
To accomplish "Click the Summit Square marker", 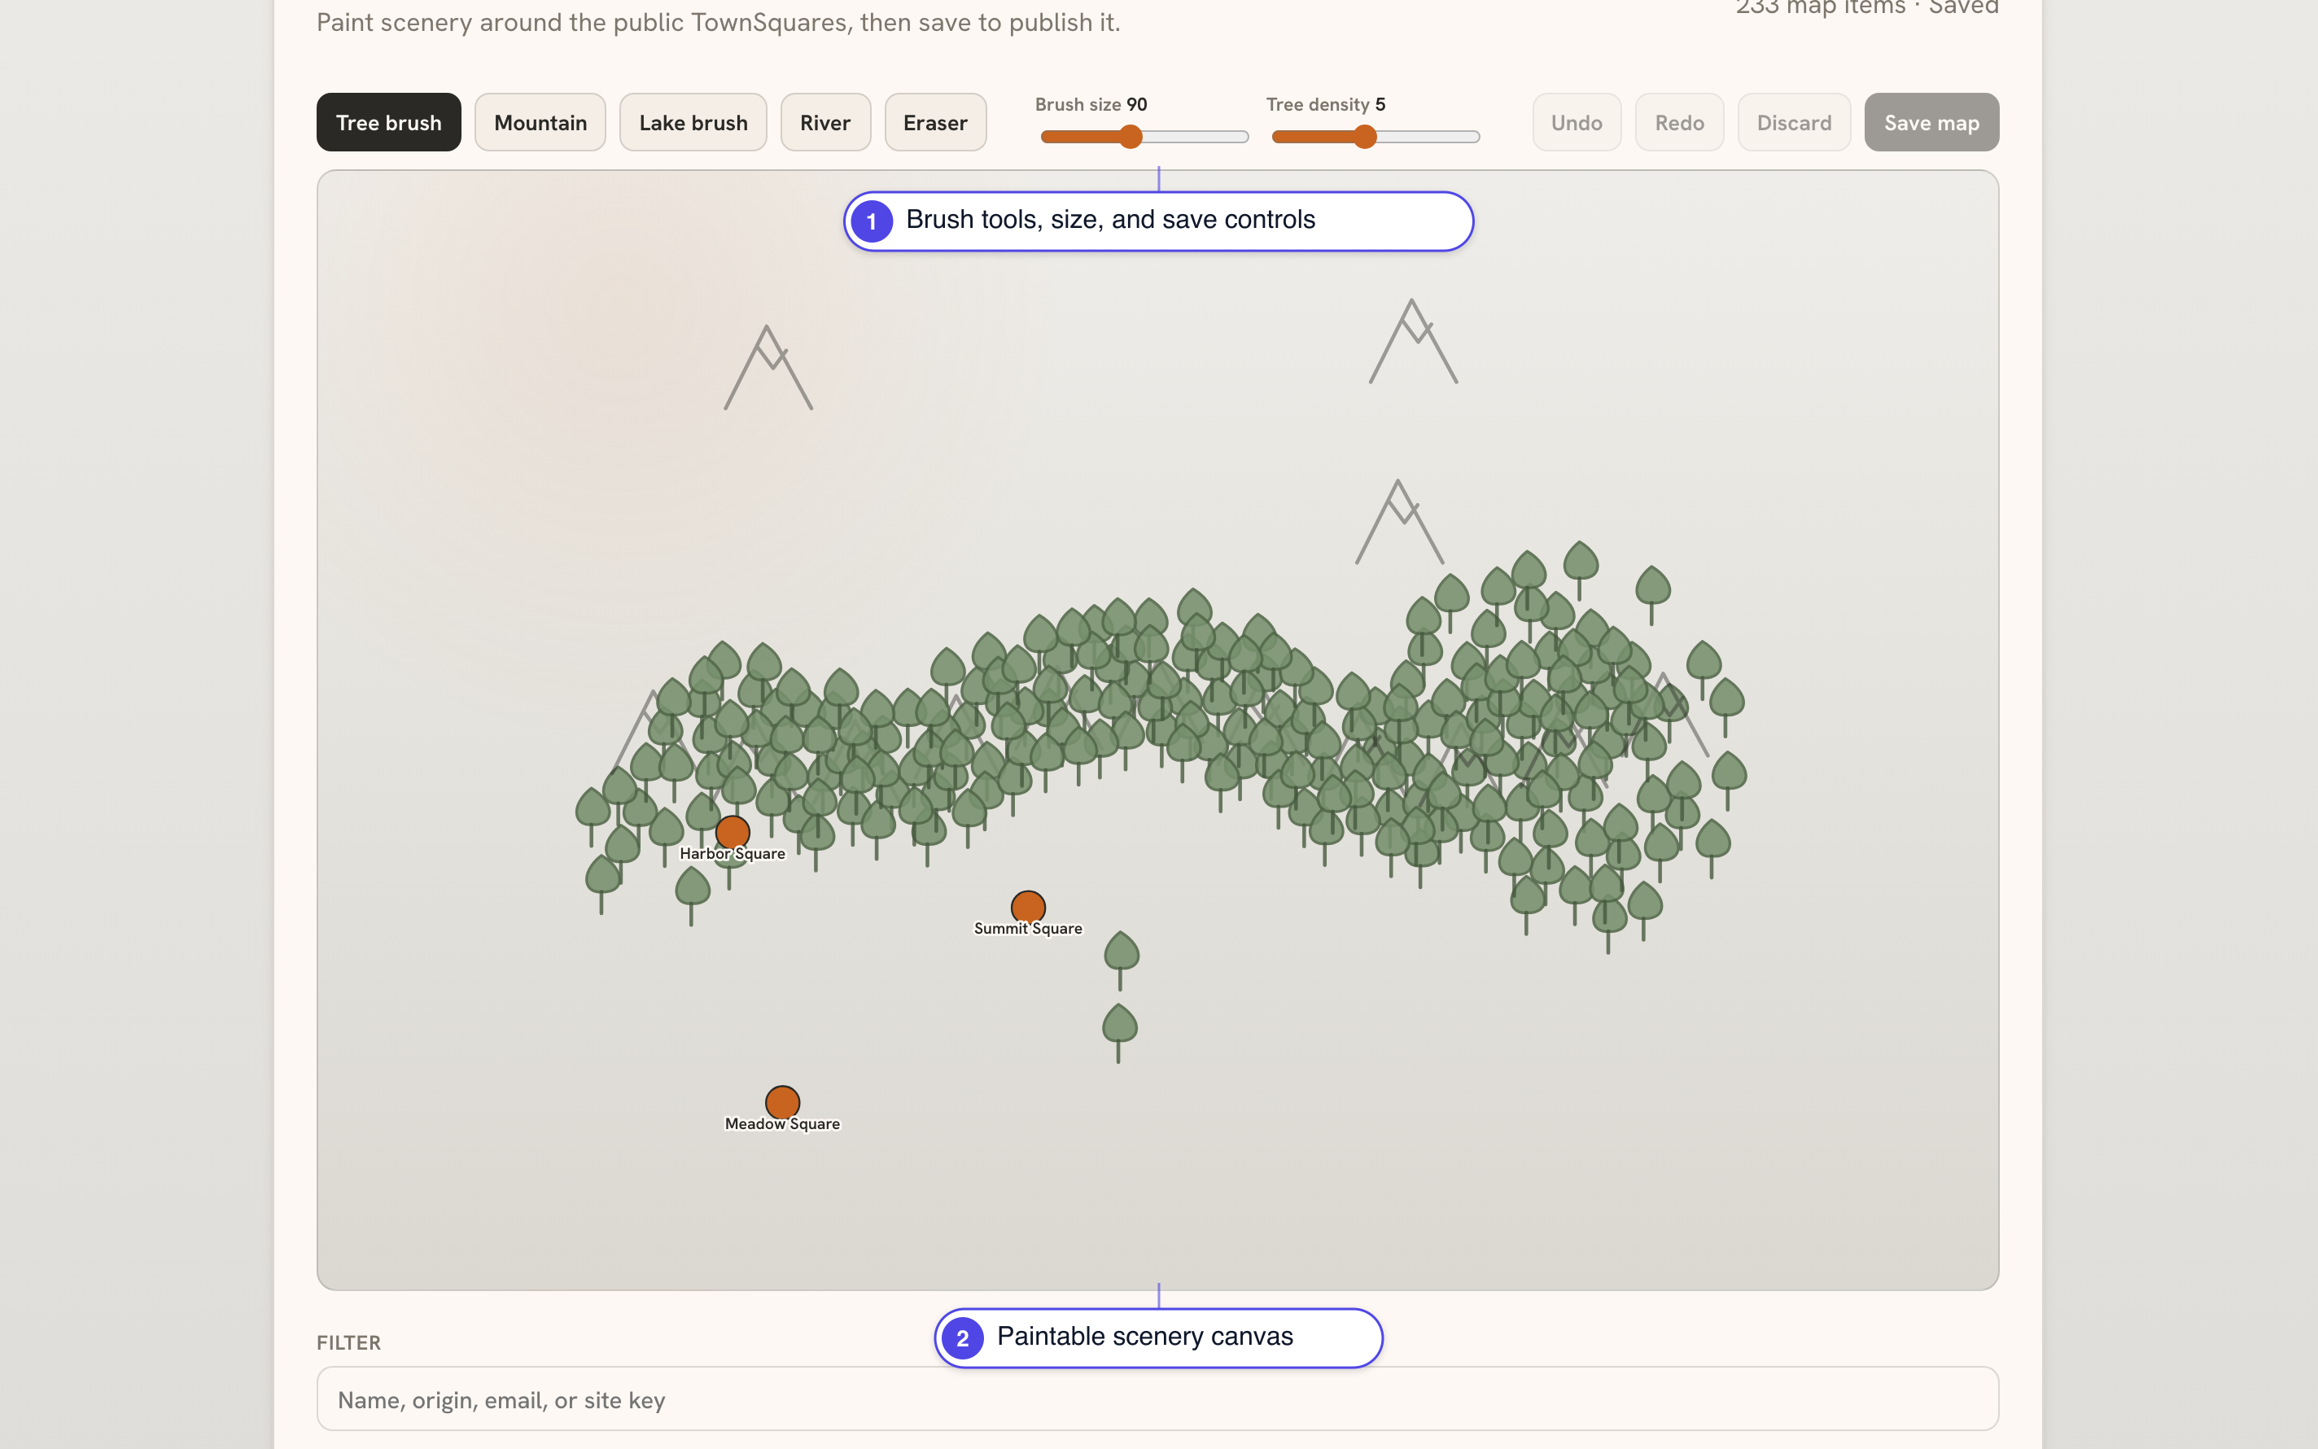I will pos(1028,907).
